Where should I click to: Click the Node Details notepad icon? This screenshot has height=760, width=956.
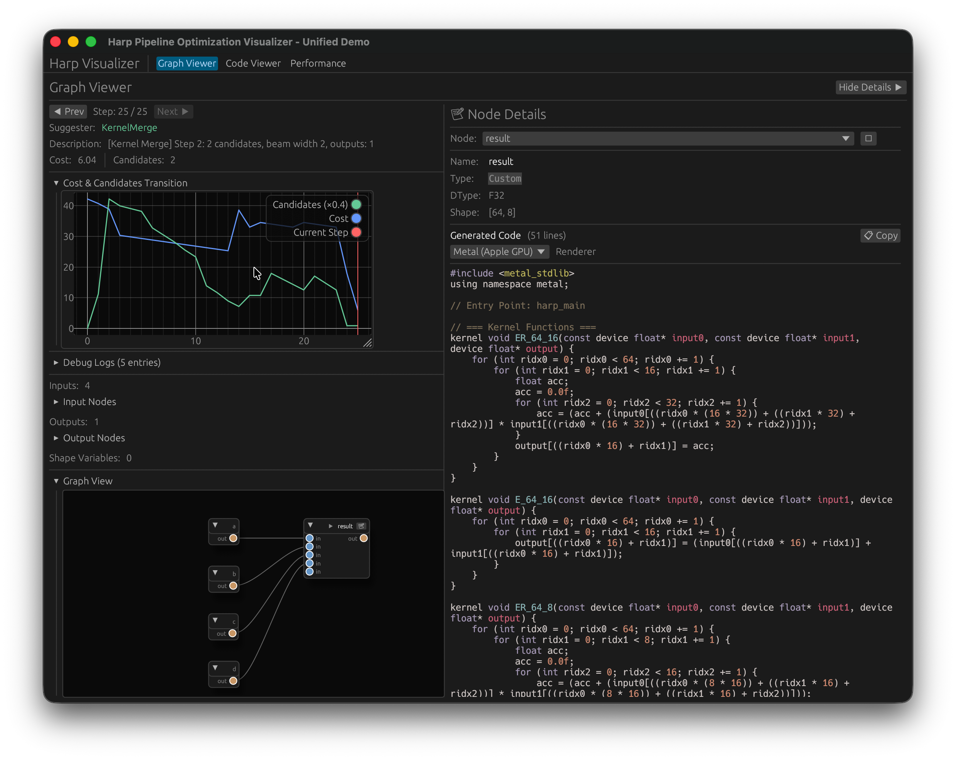coord(457,114)
